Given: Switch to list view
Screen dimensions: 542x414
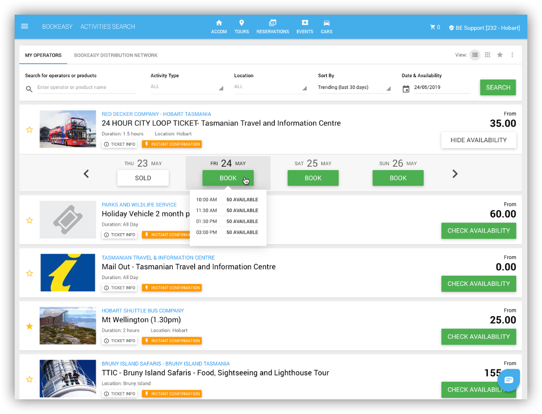Looking at the screenshot, I should 475,55.
